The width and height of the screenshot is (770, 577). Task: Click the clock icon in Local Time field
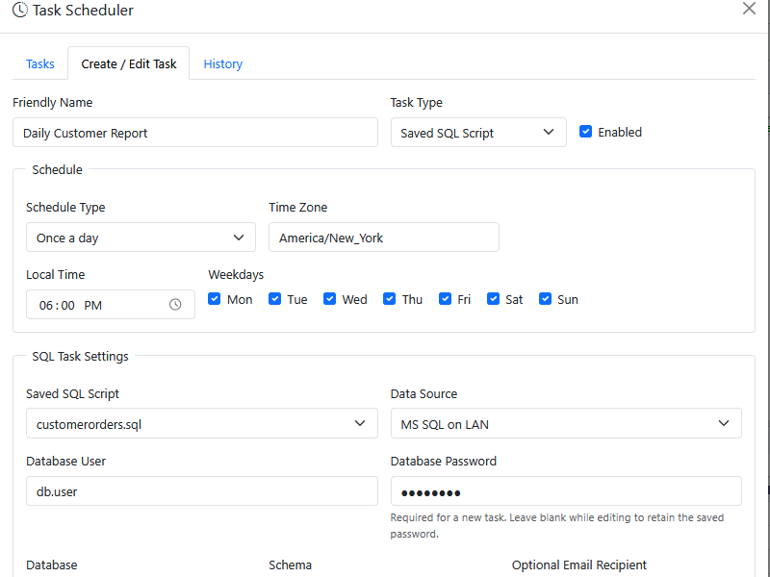click(x=175, y=305)
